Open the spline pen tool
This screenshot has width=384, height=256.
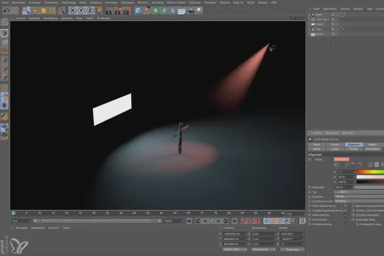pyautogui.click(x=147, y=10)
